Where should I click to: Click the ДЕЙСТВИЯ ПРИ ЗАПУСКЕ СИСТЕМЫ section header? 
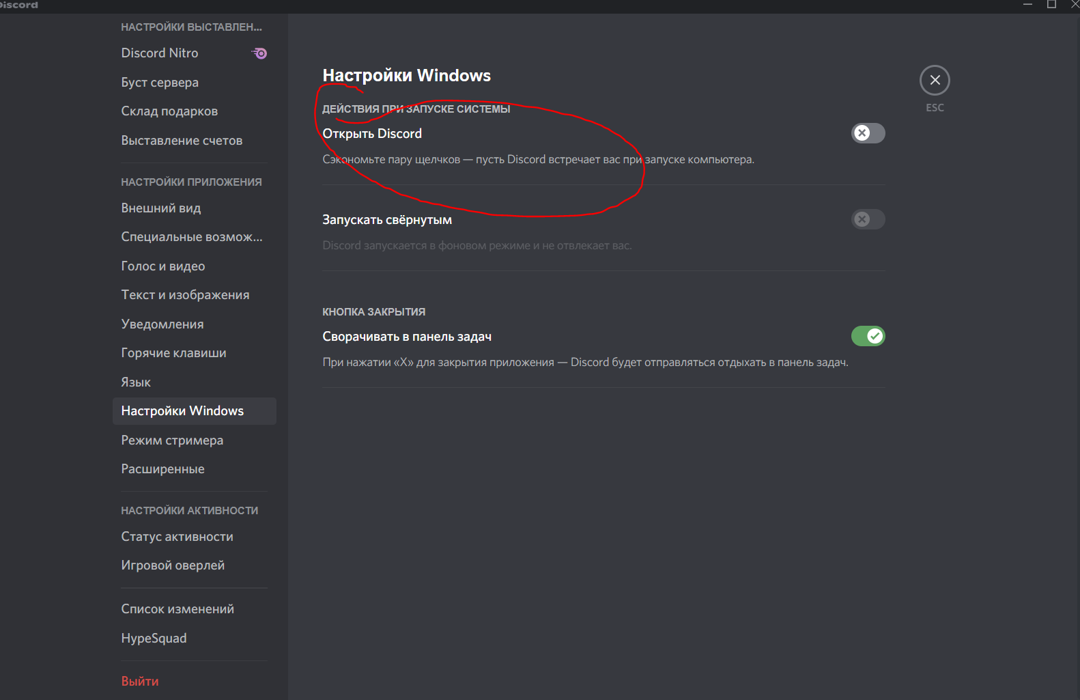click(x=416, y=109)
